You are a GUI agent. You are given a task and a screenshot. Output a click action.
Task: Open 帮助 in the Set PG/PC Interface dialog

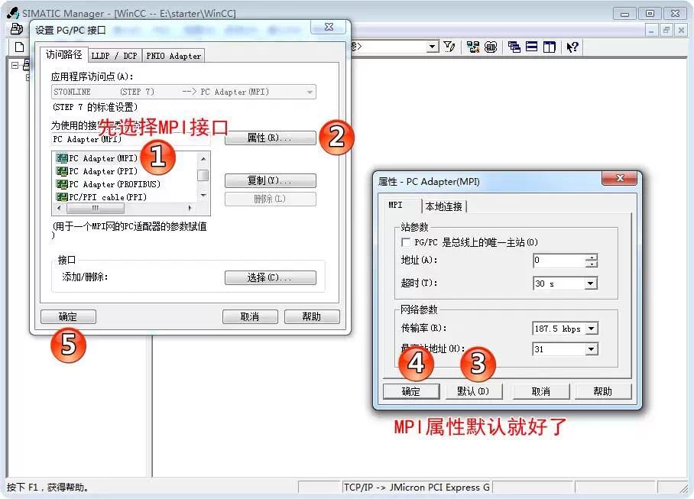(312, 316)
